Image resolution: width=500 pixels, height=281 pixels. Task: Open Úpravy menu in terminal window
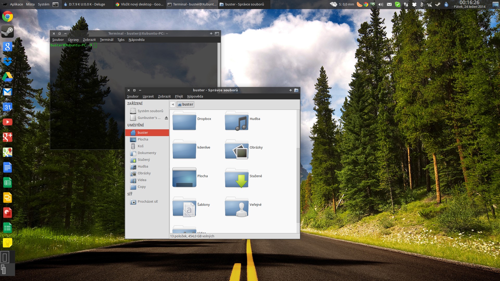point(73,40)
